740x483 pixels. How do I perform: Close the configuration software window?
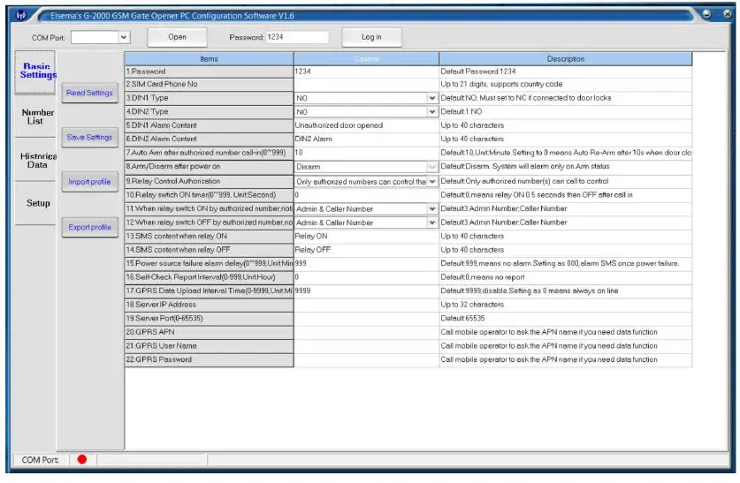[x=728, y=14]
